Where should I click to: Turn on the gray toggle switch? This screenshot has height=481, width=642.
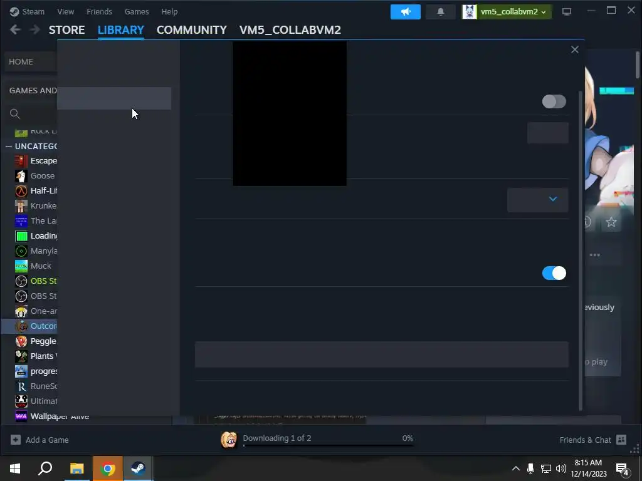pos(554,101)
